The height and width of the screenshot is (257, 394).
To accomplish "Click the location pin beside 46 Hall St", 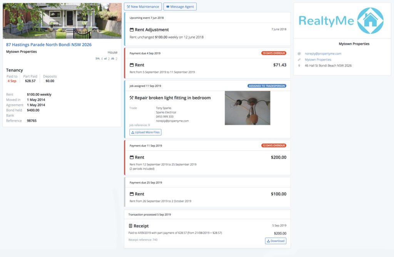I will point(299,65).
